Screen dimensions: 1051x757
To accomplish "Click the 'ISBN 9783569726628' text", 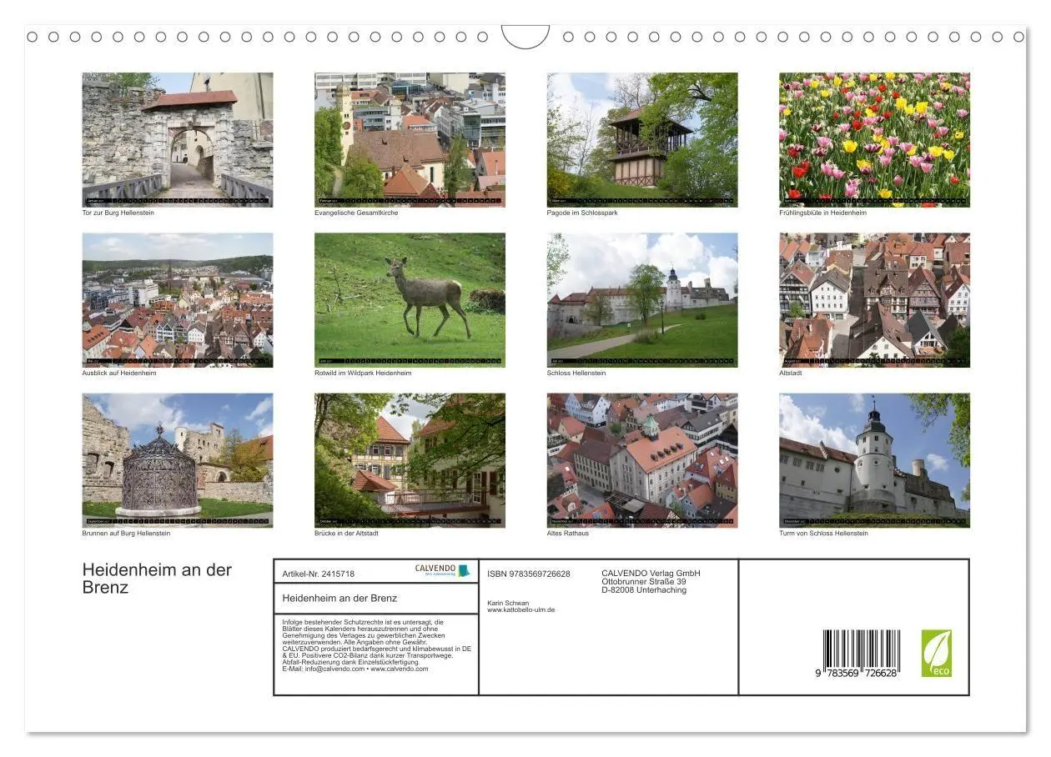I will (529, 574).
